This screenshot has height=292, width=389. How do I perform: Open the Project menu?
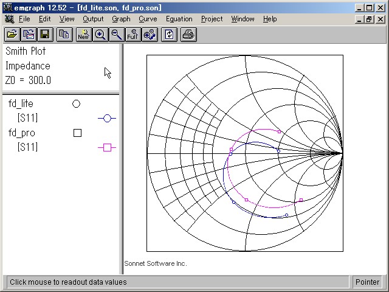point(212,19)
